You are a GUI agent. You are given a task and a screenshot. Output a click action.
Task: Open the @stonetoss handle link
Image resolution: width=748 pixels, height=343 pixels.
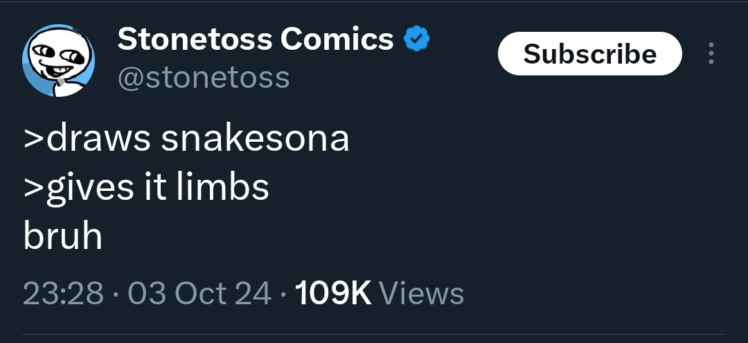pyautogui.click(x=203, y=77)
